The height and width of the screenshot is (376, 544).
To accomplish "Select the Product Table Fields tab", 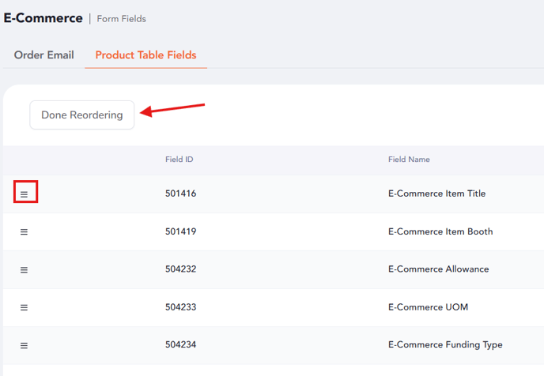I will point(145,55).
